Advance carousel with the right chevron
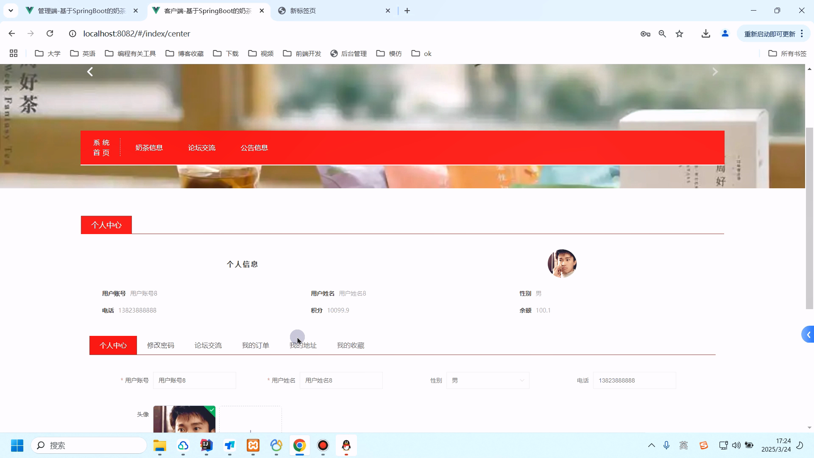814x458 pixels. tap(715, 72)
